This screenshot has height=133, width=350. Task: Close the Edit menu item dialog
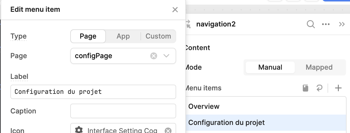click(175, 10)
